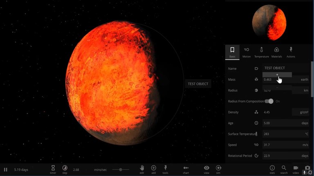Click the Surface Temperature thermometer icon
314x176 pixels.
(x=256, y=134)
